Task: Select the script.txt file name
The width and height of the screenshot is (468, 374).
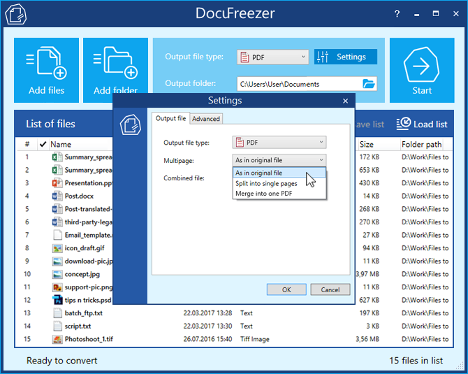Action: (x=78, y=326)
